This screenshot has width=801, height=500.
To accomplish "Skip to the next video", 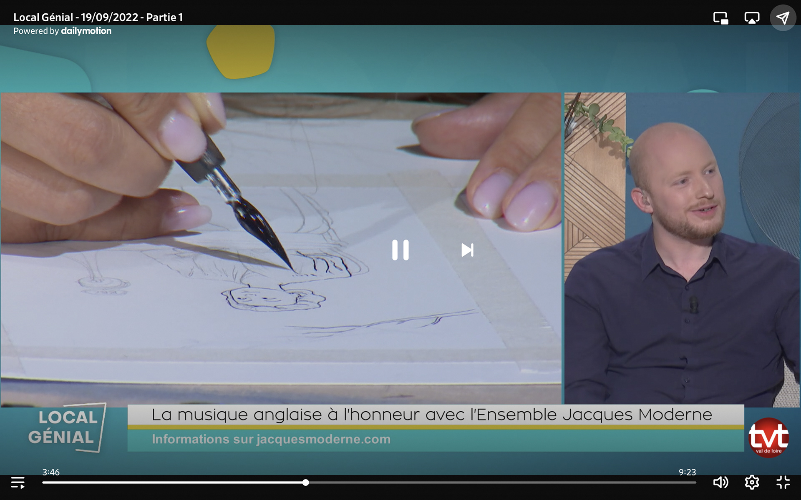I will tap(467, 250).
